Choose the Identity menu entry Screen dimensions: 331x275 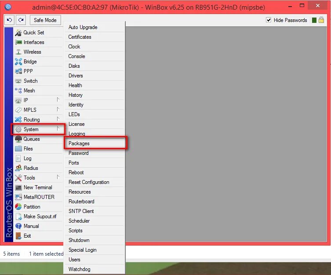tap(95, 105)
